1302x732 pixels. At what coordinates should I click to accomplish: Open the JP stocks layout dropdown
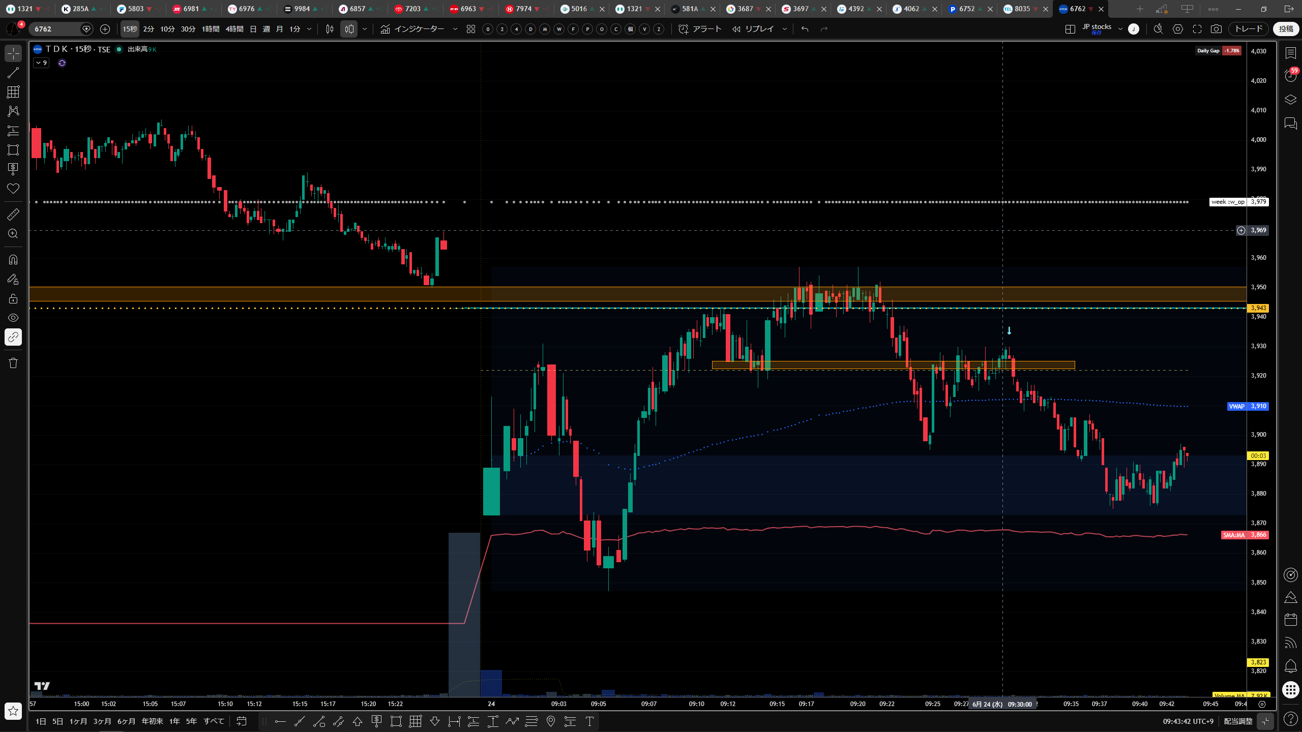click(1120, 29)
